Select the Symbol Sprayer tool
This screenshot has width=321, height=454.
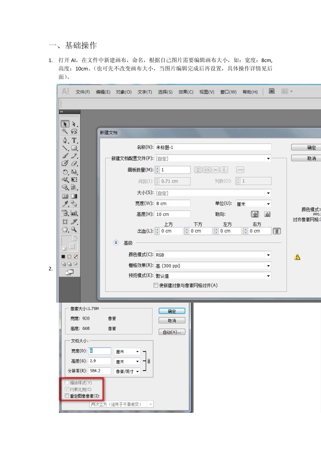65,213
